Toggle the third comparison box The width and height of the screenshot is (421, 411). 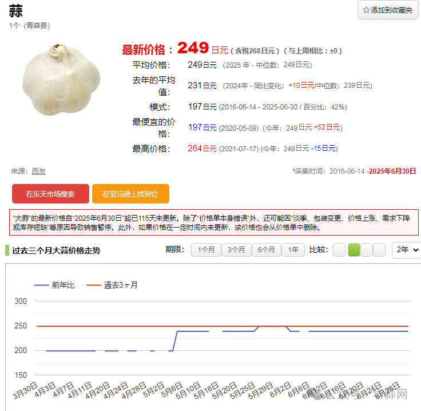click(367, 250)
